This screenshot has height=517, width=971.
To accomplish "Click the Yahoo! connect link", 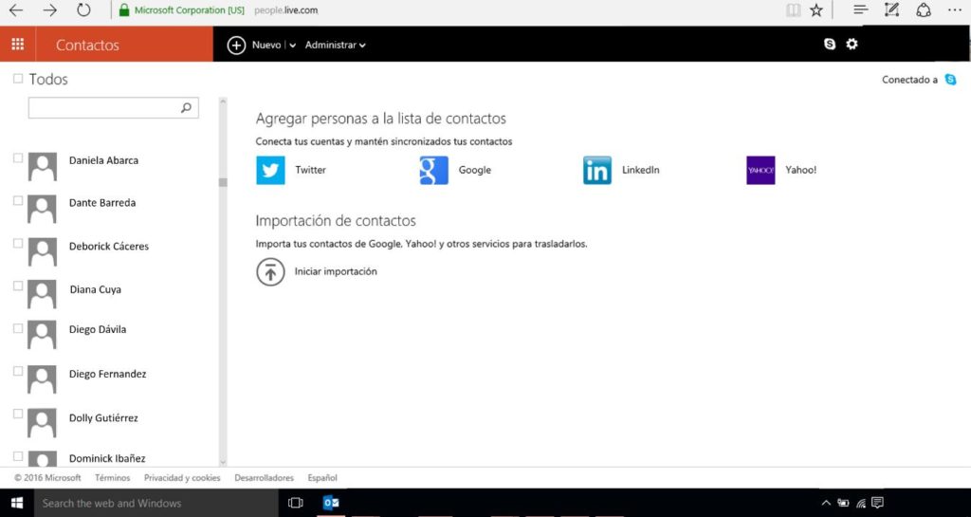I will (800, 170).
